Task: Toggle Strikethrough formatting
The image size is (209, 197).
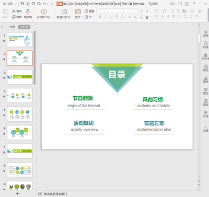Action: 117,17
